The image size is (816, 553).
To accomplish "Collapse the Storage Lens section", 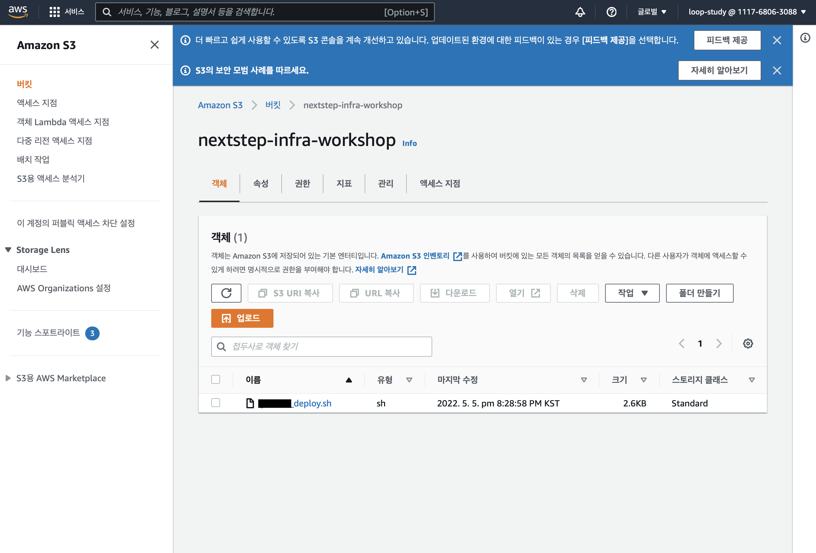I will click(8, 250).
